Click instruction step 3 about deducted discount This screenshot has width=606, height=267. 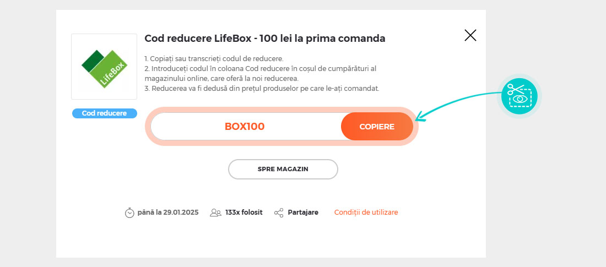(262, 89)
